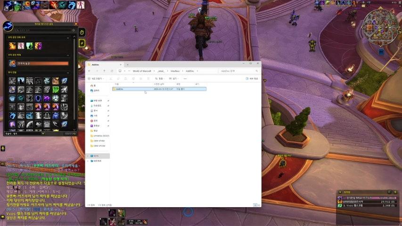
Task: Close the AddOns Explorer tab
Action: pyautogui.click(x=121, y=65)
